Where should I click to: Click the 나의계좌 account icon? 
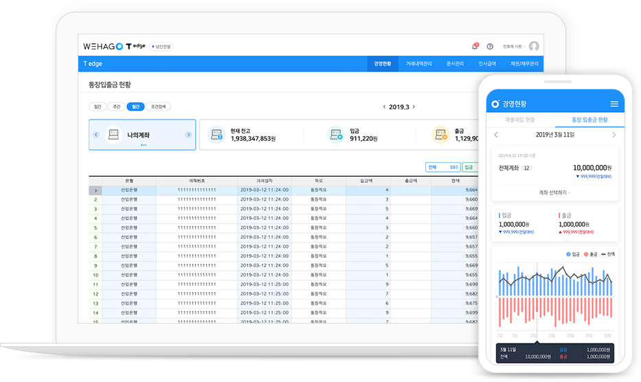[114, 135]
